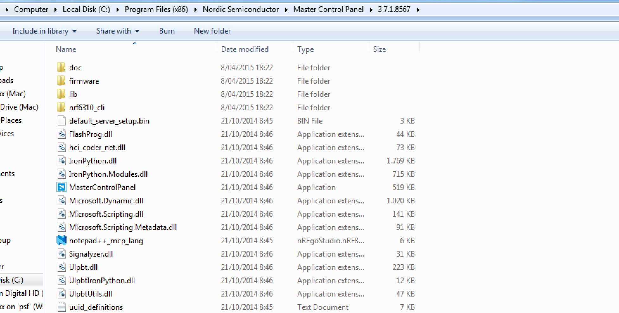Click the UlpbtIronPython.dll file icon
The height and width of the screenshot is (313, 619).
click(61, 280)
